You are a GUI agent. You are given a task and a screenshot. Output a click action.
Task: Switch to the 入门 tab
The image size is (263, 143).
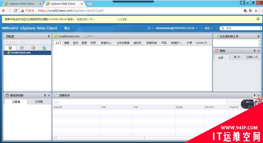tap(58, 43)
